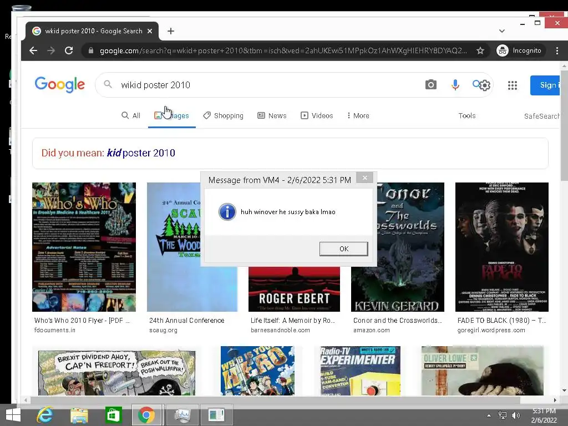
Task: Click OK in the VM4 message dialog
Action: (344, 249)
